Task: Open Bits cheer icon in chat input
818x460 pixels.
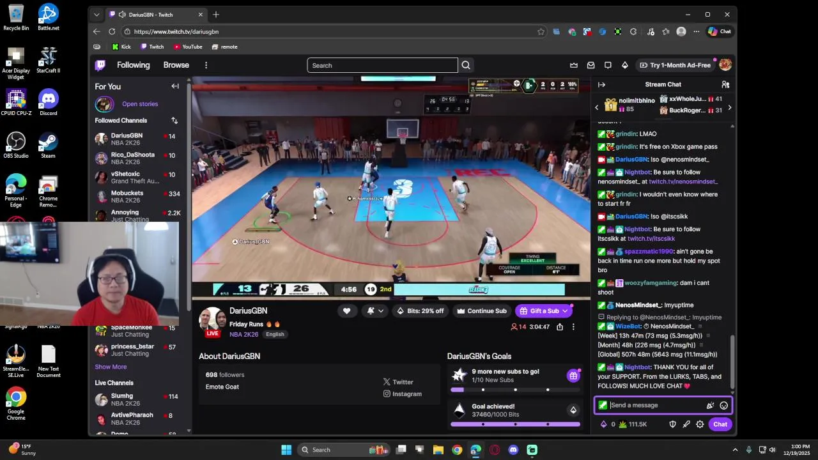Action: click(x=710, y=405)
